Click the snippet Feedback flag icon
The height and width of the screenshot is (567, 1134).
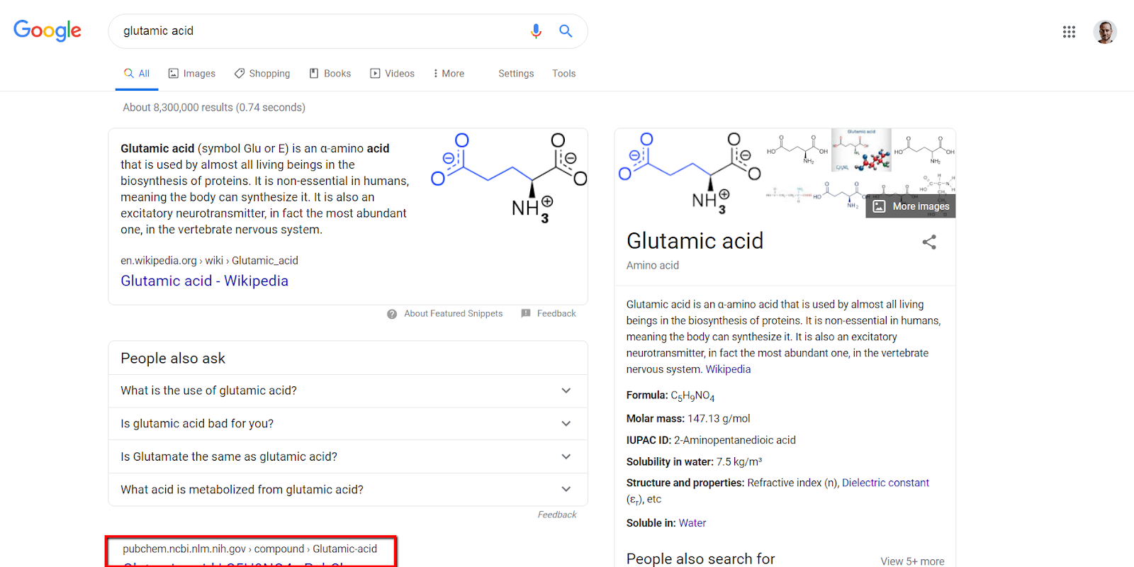click(526, 313)
